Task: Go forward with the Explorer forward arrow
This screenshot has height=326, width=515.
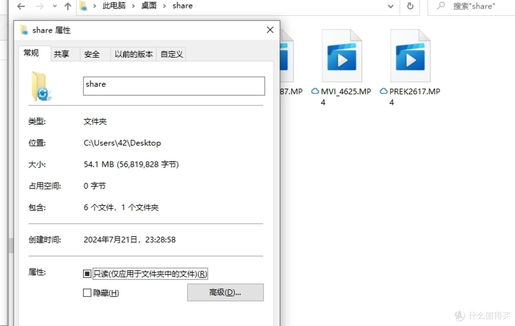Action: pyautogui.click(x=40, y=6)
